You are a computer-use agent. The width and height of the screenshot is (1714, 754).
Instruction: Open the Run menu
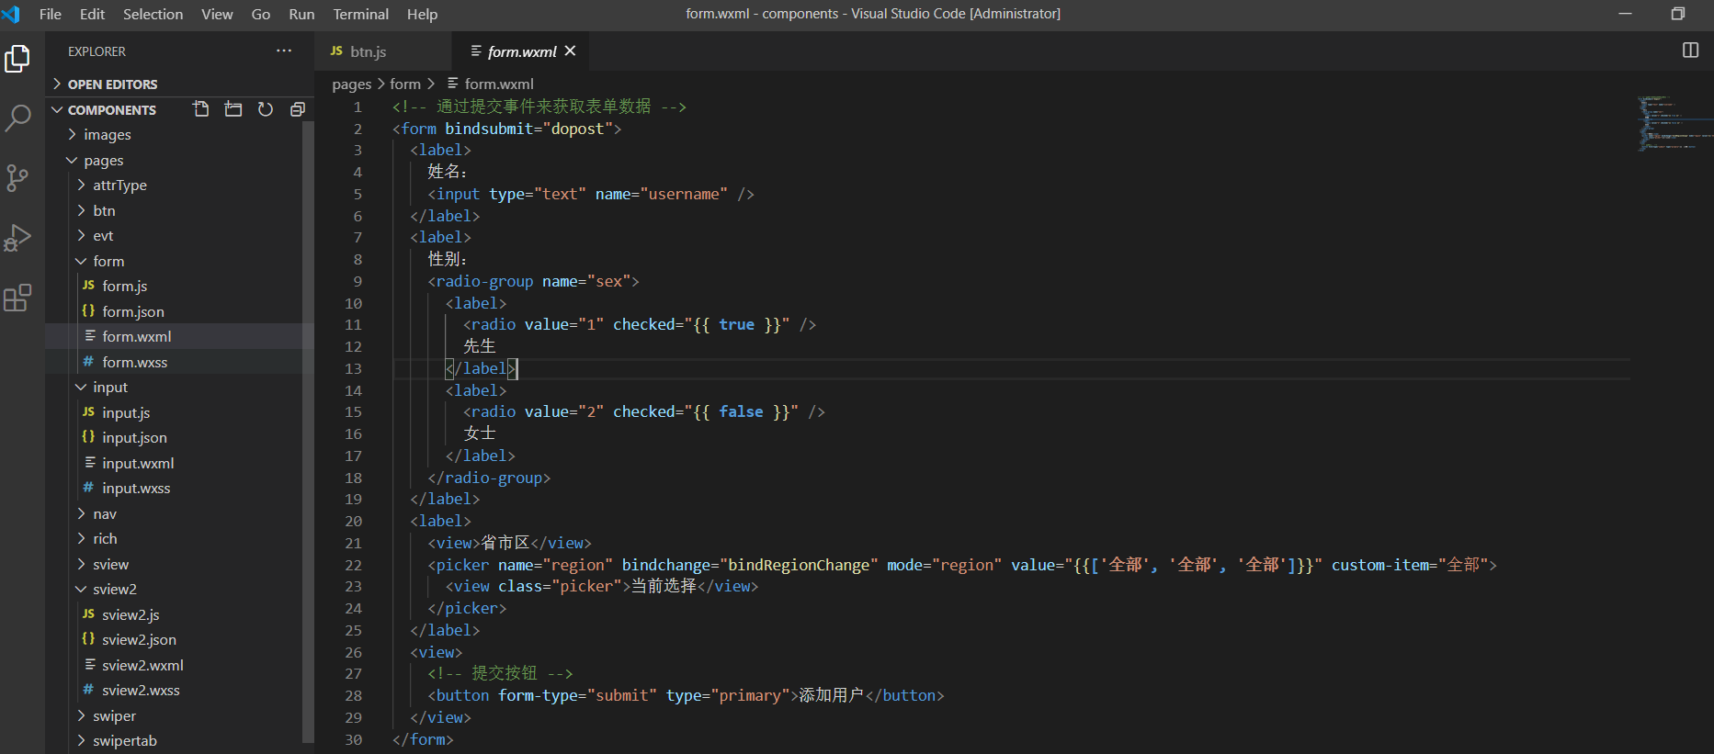coord(301,14)
